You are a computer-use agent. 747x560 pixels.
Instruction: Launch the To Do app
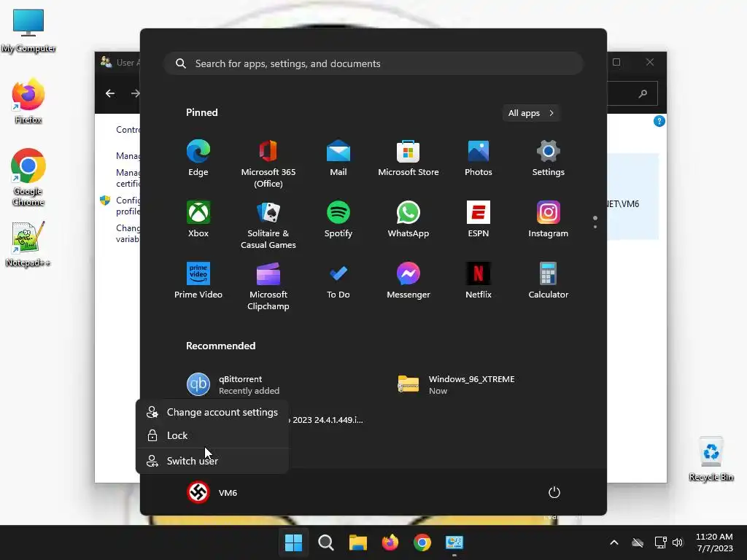[338, 281]
